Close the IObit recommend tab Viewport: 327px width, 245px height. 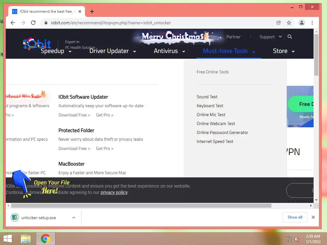click(80, 11)
